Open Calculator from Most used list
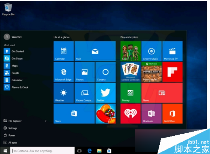Screen dimensions: 210x154 point(13,80)
